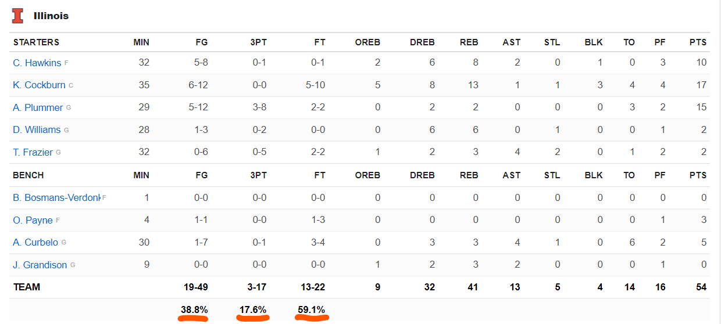Click the starters REB column header
Viewport: 721px width, 324px height.
click(x=469, y=42)
